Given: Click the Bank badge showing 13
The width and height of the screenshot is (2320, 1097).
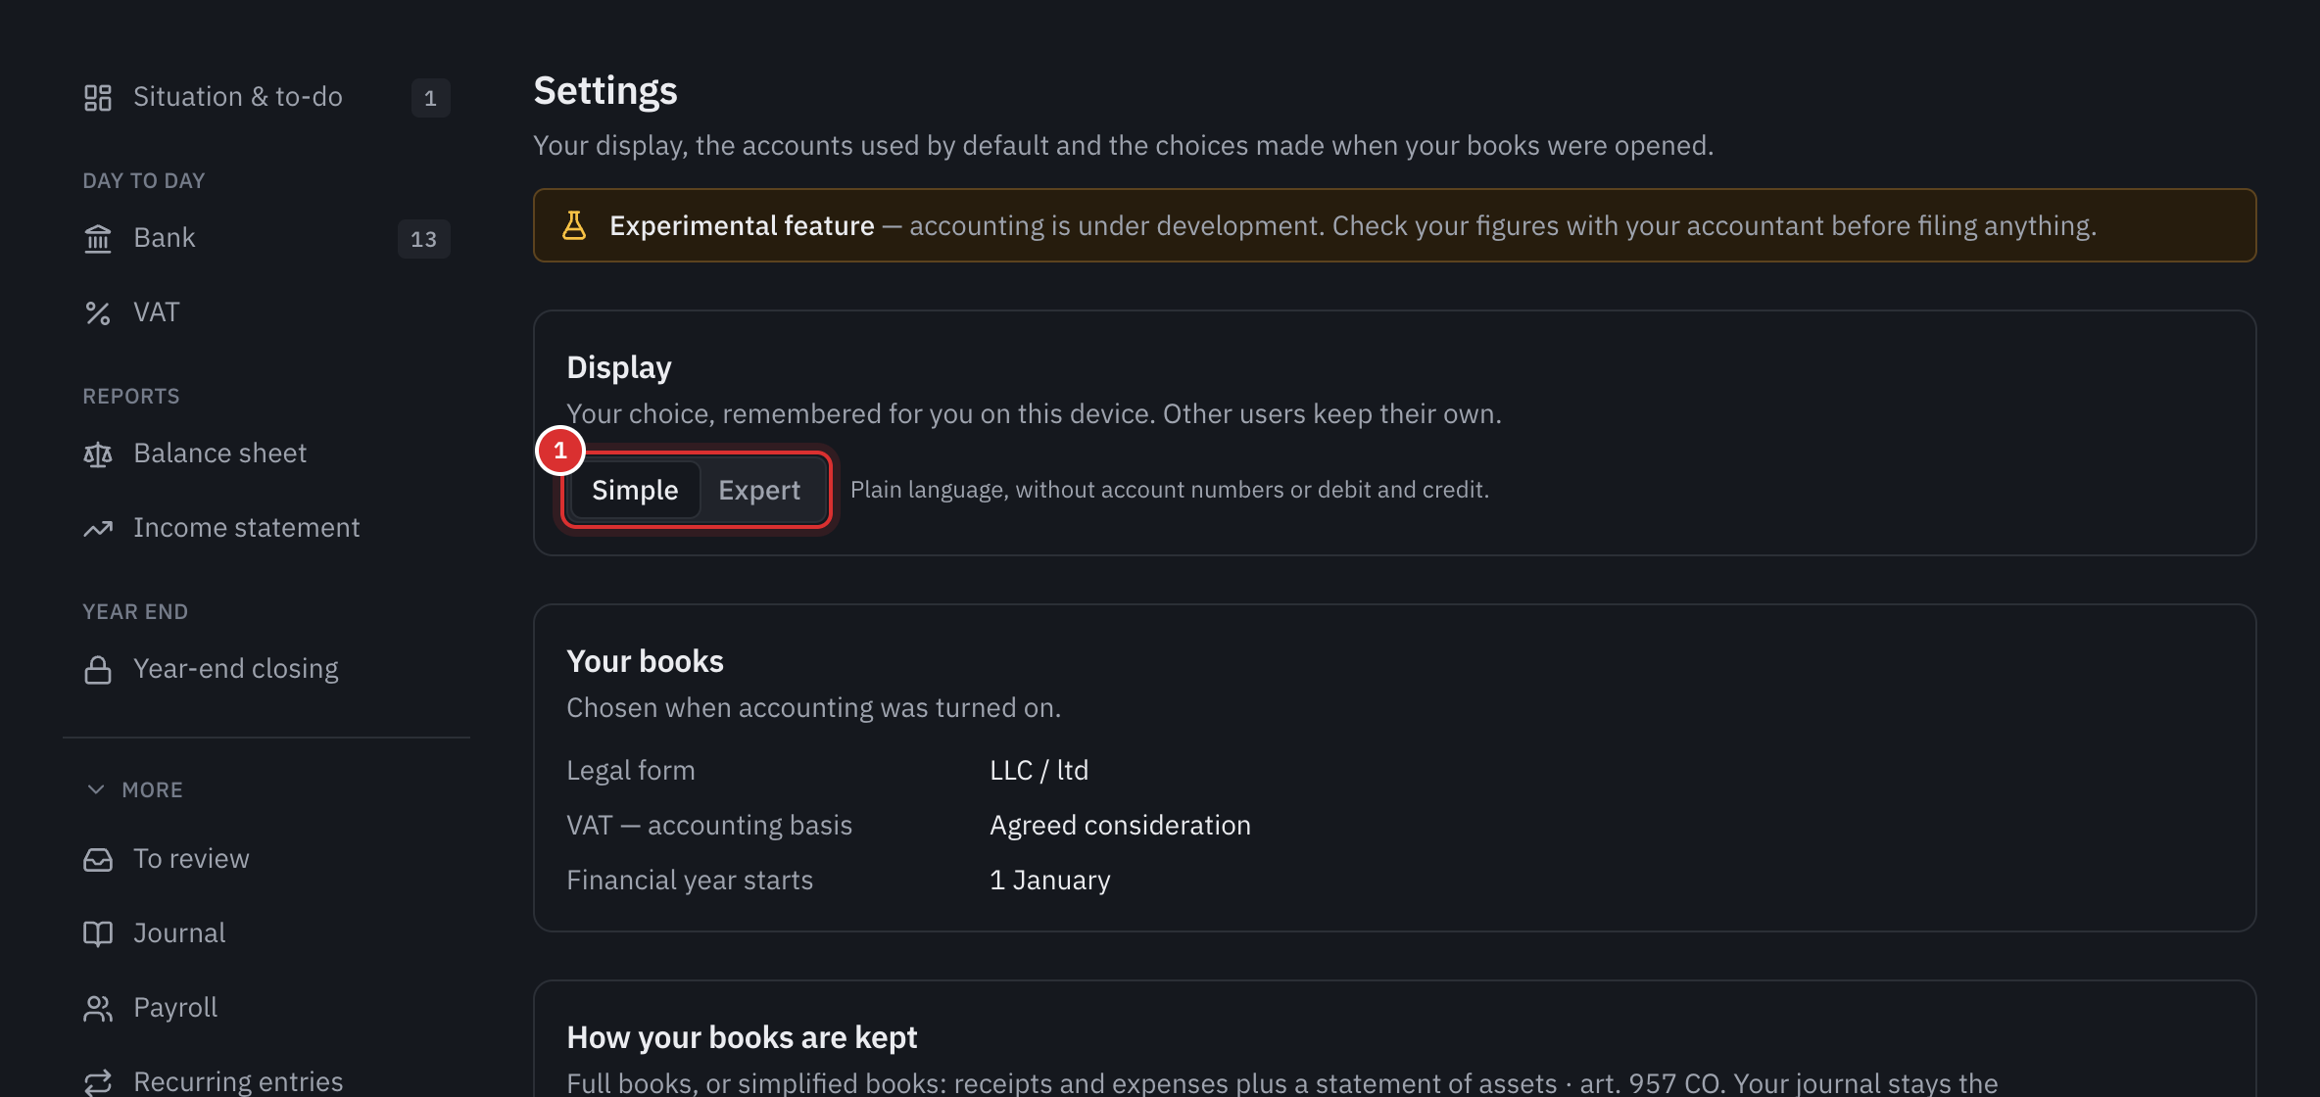Looking at the screenshot, I should pos(424,239).
